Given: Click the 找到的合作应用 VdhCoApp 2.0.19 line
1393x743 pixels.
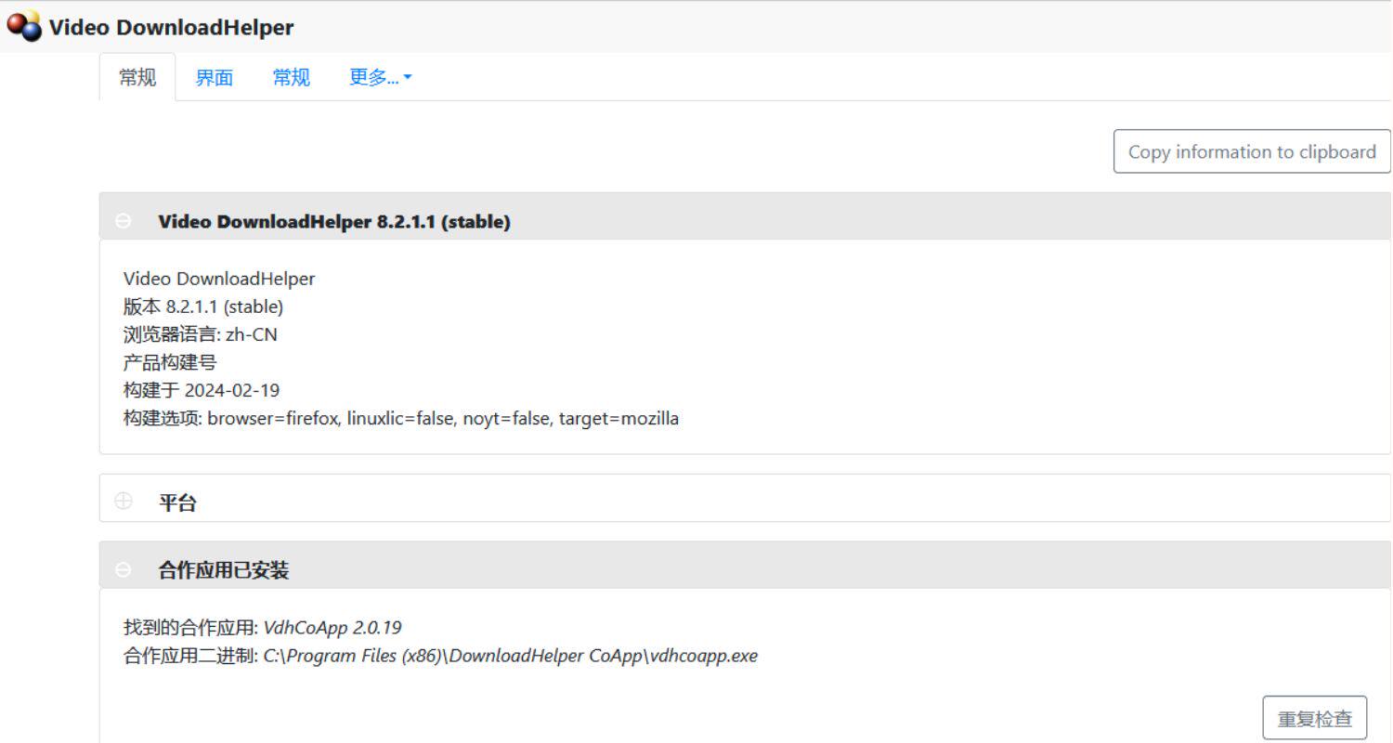Looking at the screenshot, I should coord(263,628).
